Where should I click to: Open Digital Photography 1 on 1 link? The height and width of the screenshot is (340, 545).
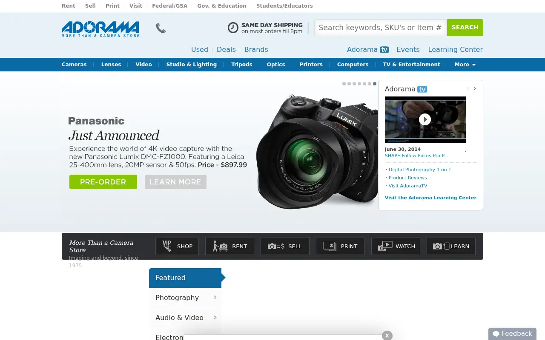419,170
